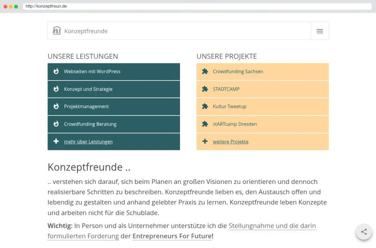This screenshot has height=248, width=376.
Task: Click plus icon beside weitere Projekte
Action: (205, 141)
